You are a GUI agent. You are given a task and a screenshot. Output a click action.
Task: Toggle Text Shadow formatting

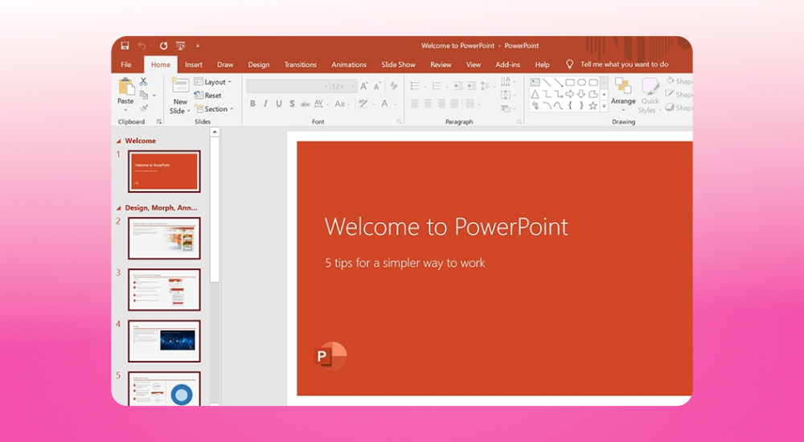point(292,104)
